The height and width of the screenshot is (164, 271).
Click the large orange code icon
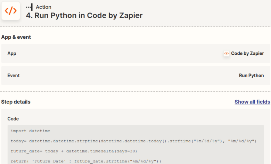click(11, 11)
